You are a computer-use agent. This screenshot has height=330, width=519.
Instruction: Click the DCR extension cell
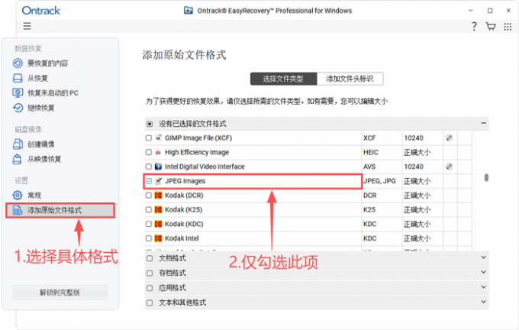(369, 195)
